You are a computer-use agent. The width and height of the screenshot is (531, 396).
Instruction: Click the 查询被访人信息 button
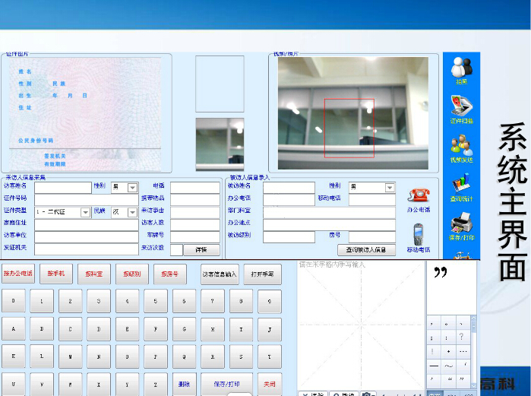[x=366, y=249]
